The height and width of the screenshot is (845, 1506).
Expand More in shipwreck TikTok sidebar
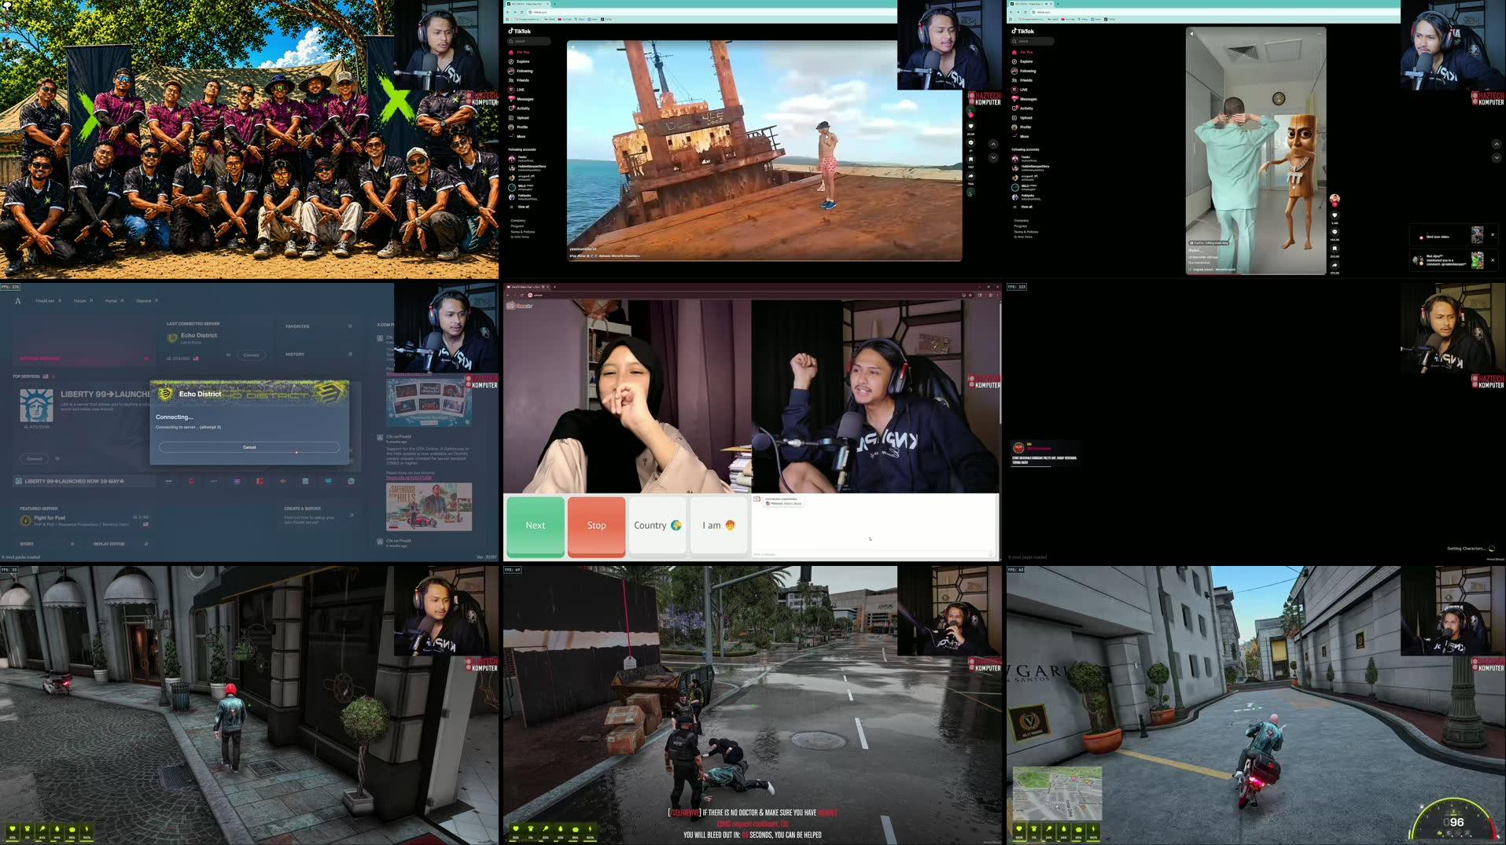[x=517, y=137]
